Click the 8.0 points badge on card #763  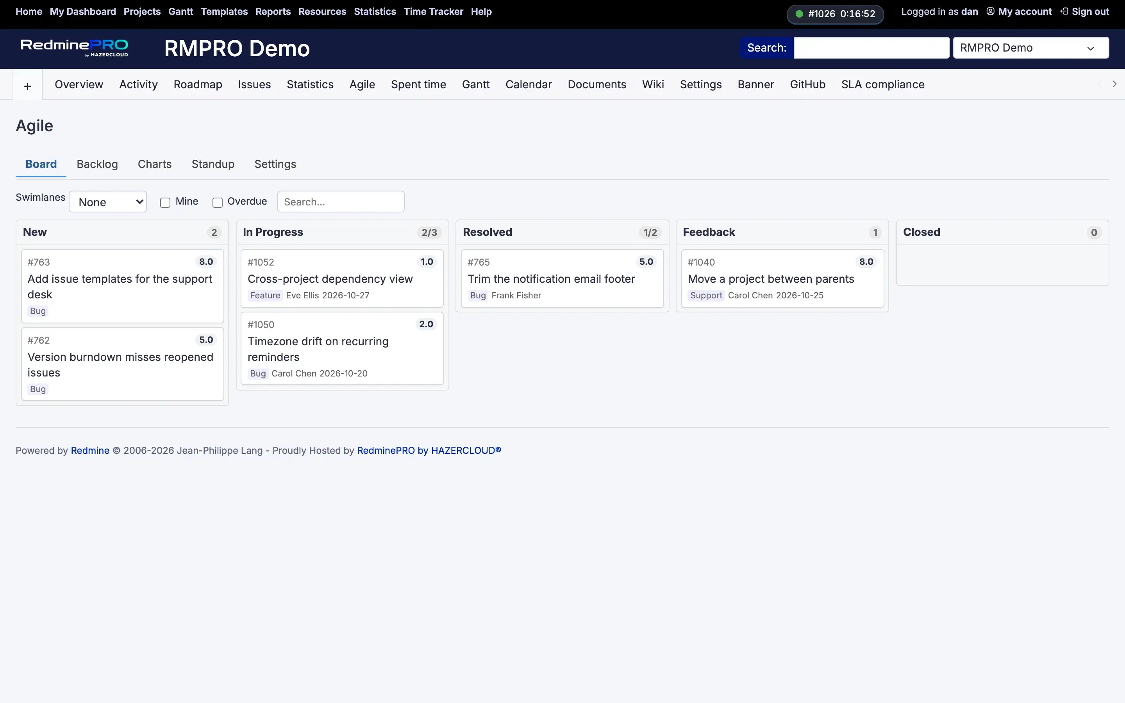[206, 262]
